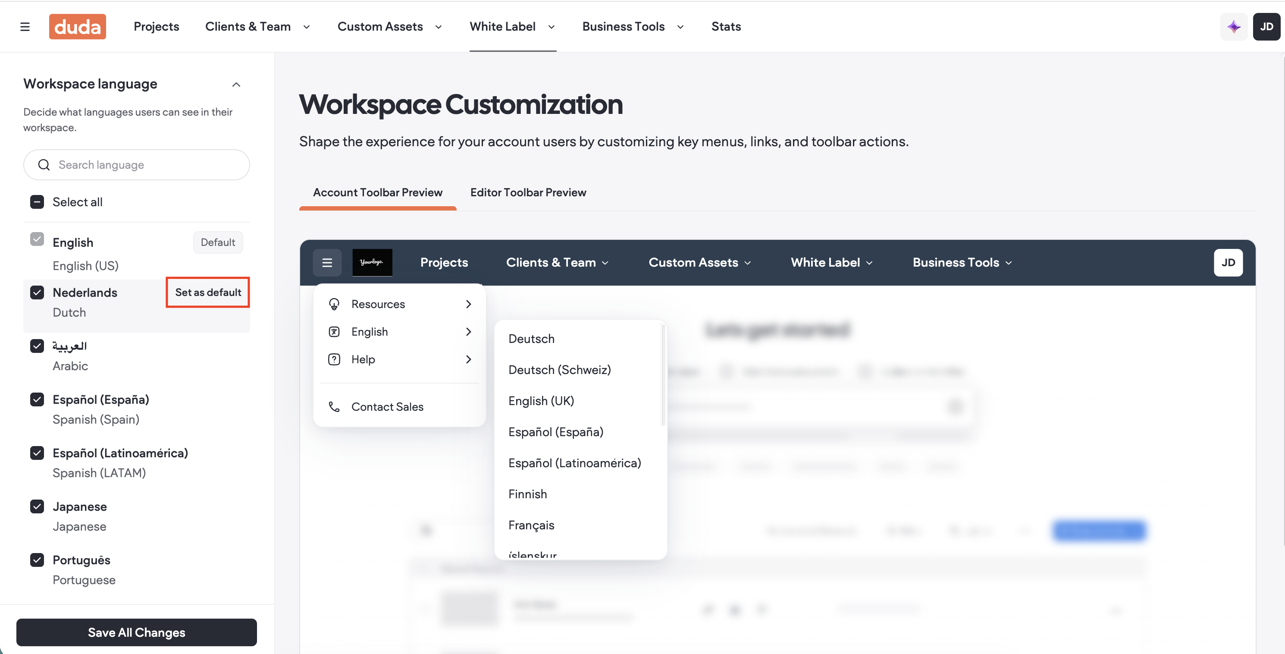The width and height of the screenshot is (1285, 654).
Task: Click the Resources lightbulb icon
Action: tap(334, 304)
